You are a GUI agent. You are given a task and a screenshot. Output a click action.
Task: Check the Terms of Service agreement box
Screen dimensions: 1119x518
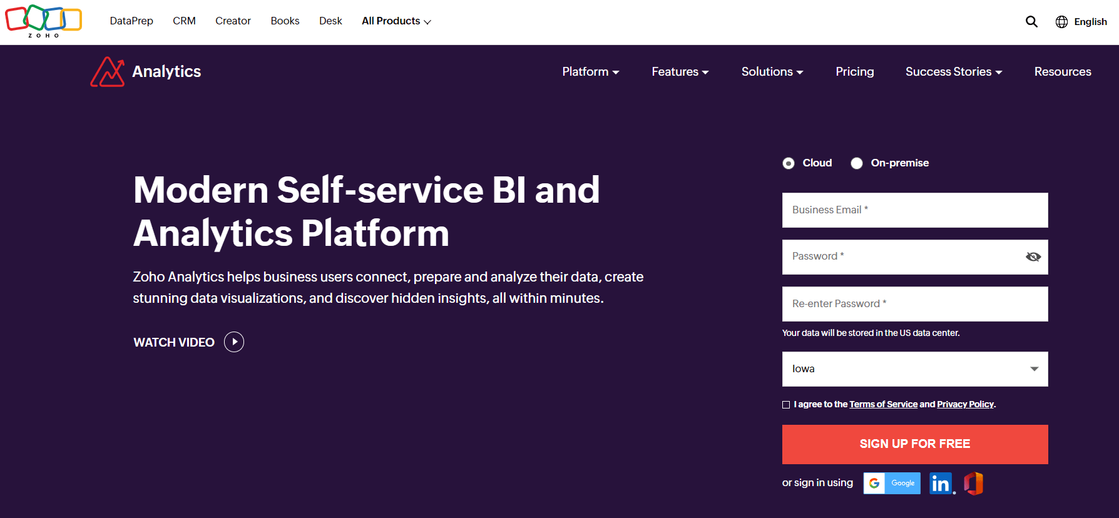click(x=786, y=405)
